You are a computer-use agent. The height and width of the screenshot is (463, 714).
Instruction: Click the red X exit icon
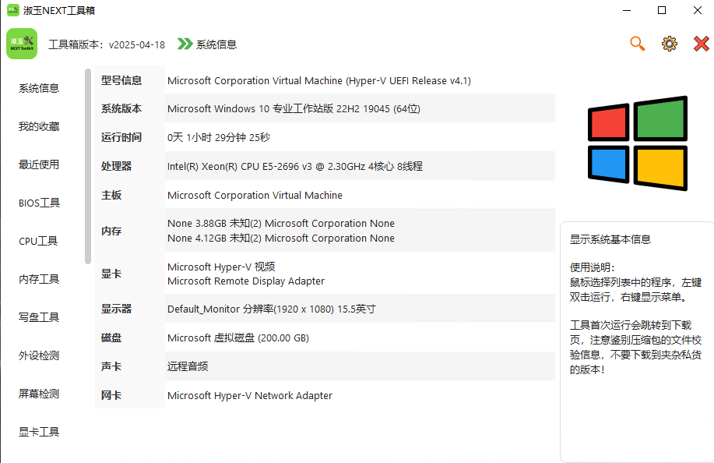point(702,44)
